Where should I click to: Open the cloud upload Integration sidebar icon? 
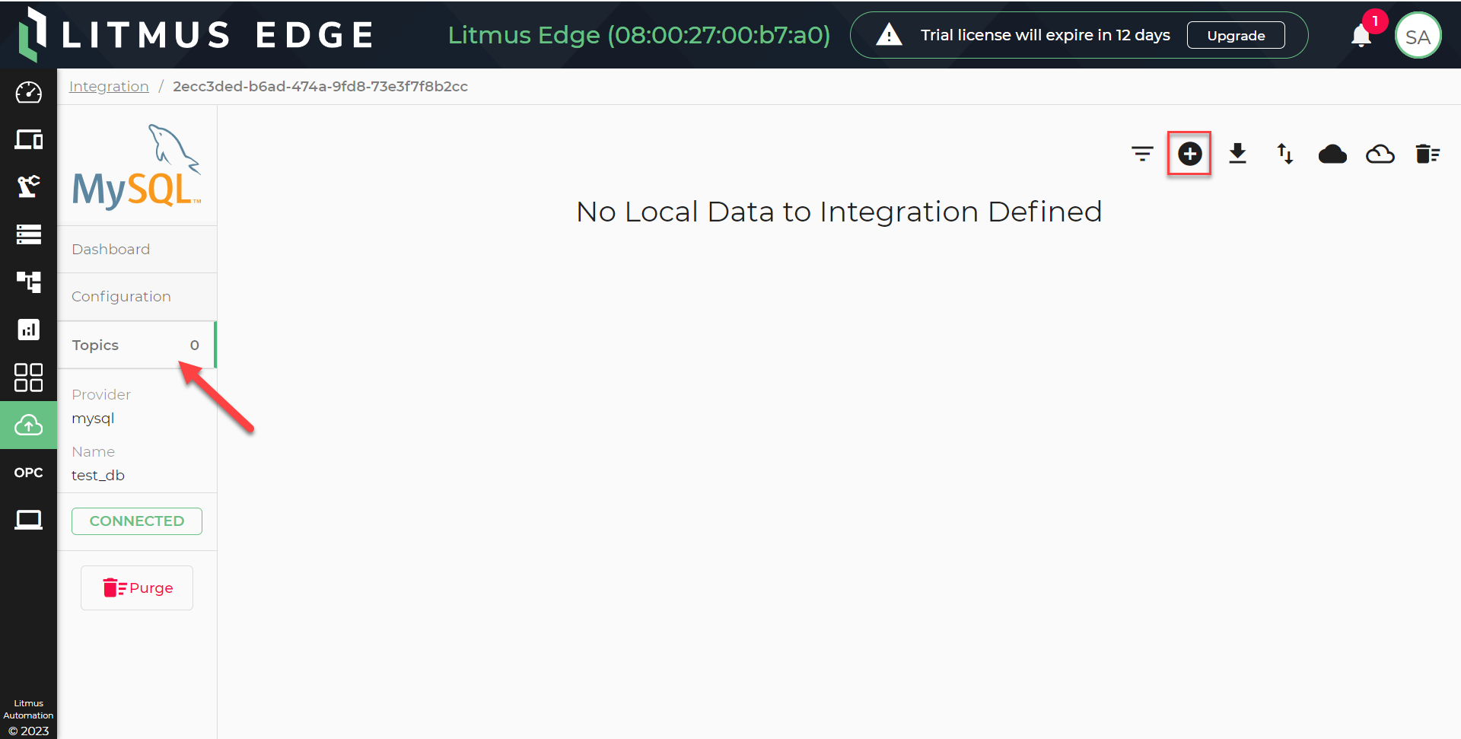point(28,425)
